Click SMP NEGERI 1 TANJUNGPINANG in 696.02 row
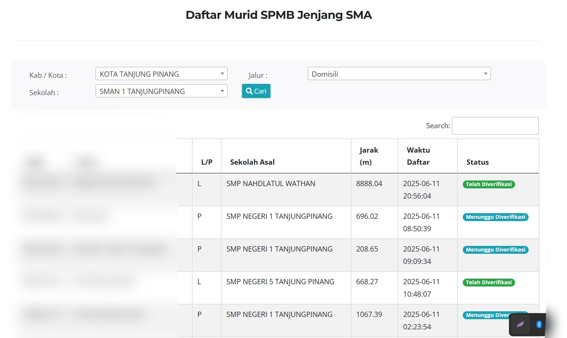The width and height of the screenshot is (567, 338). (279, 216)
